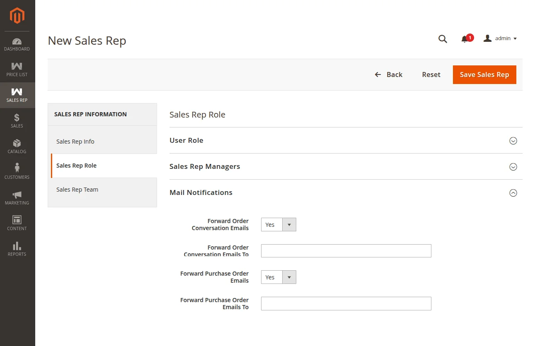Open Forward Purchase Order Emails dropdown
This screenshot has width=535, height=346.
[278, 277]
